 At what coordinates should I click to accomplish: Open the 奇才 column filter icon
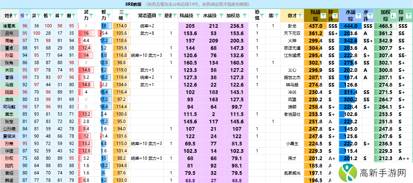tap(300, 16)
